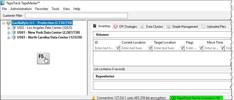Click the DR Strategies lifebuoy icon
The height and width of the screenshot is (100, 234).
116,27
